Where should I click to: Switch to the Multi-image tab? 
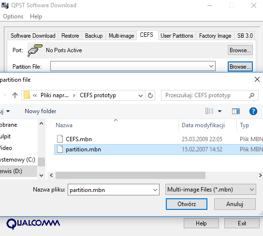click(x=121, y=36)
